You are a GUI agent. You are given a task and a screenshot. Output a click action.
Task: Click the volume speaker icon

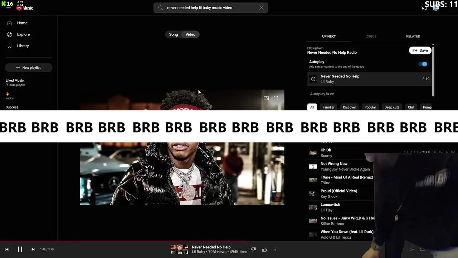coord(411,249)
